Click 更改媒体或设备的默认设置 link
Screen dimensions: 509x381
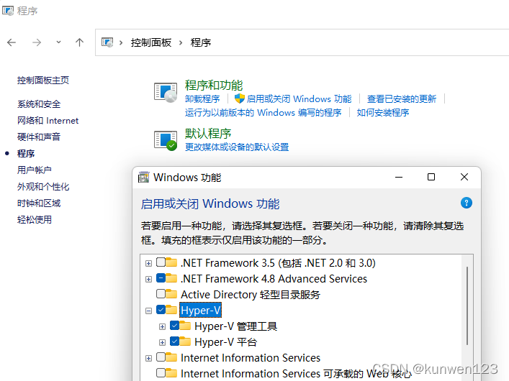237,147
